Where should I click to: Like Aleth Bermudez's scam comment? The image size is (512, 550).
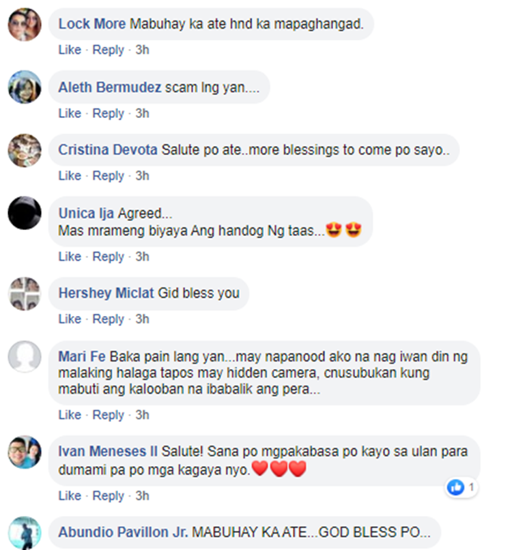point(70,113)
